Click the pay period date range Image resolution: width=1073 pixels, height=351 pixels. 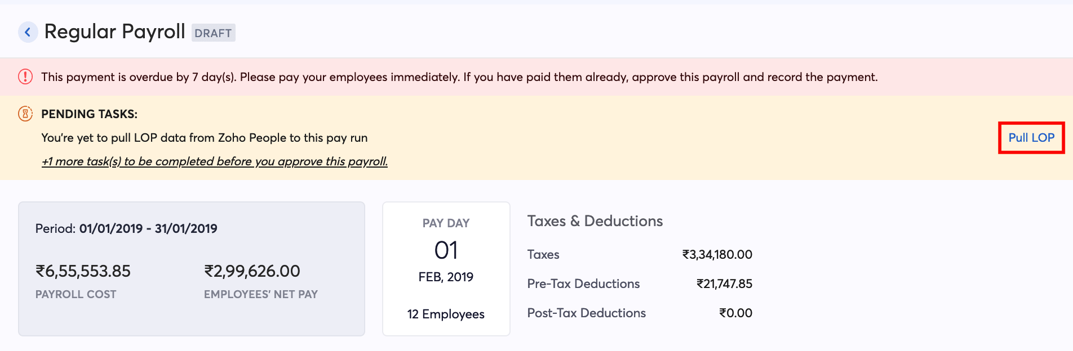(148, 228)
